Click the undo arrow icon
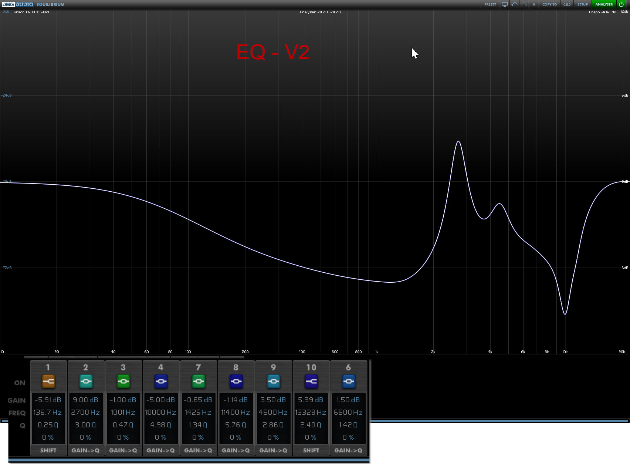Screen dimensions: 630x464 pos(514,4)
